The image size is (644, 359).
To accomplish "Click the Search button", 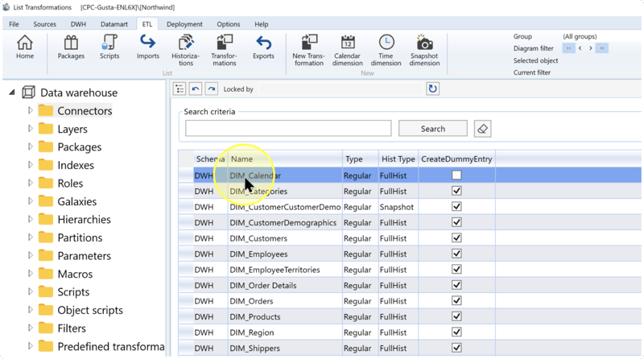I will 433,129.
